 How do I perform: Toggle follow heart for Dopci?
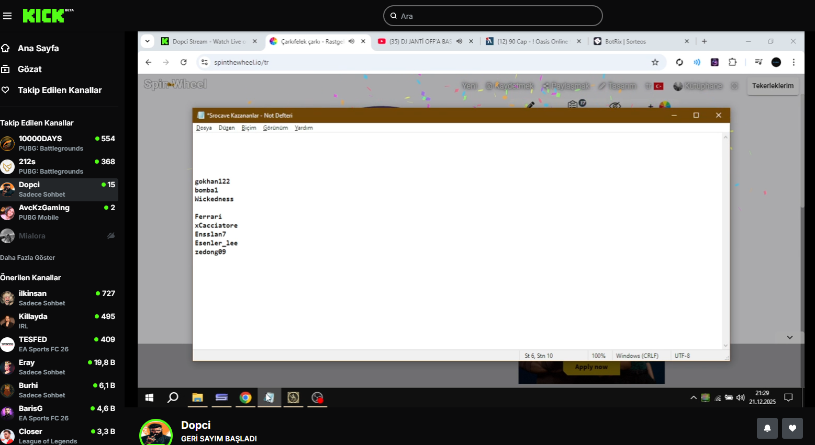(x=792, y=428)
